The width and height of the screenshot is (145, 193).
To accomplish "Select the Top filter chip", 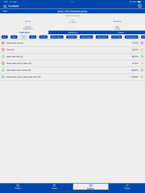I will [5, 37].
